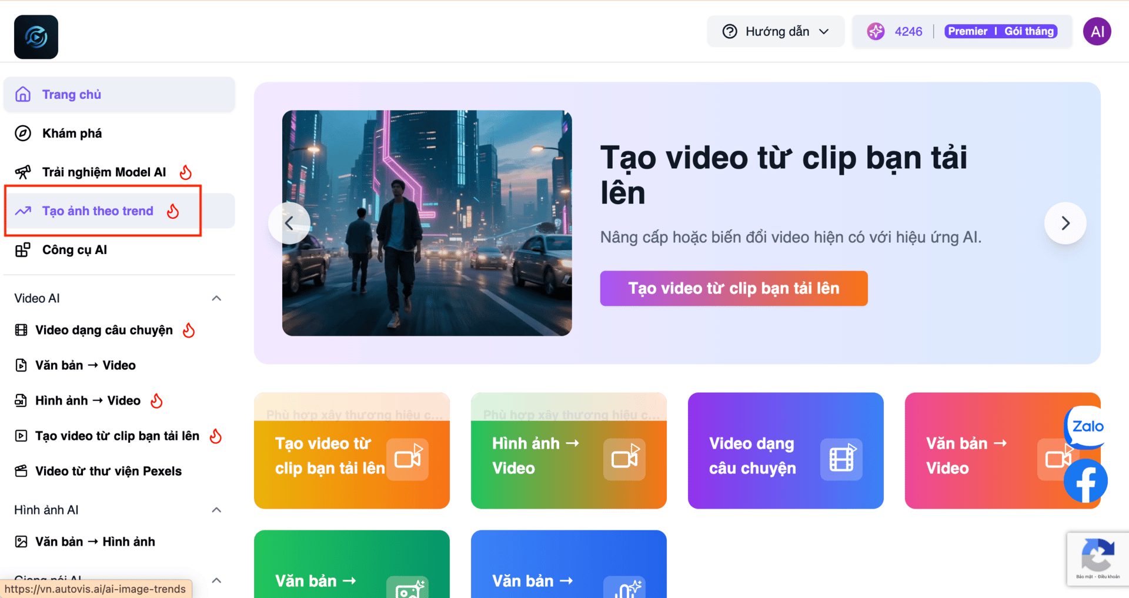Go to the previous banner slide
The image size is (1129, 598).
[x=289, y=223]
